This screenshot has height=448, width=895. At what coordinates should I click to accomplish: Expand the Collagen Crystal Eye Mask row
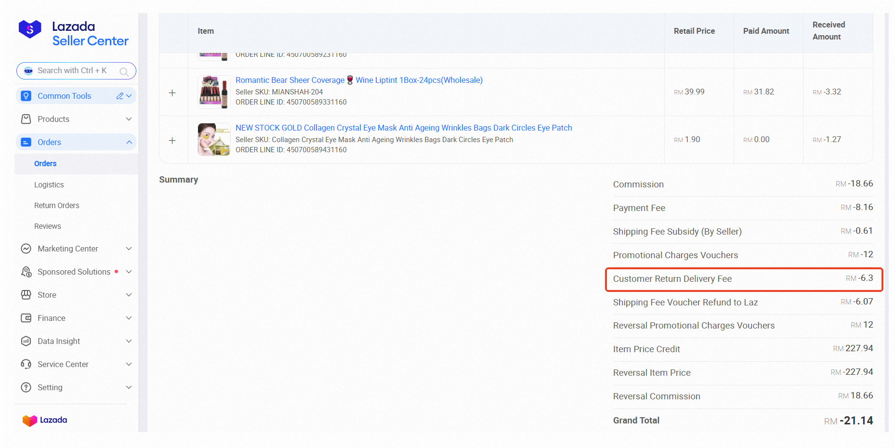(172, 140)
